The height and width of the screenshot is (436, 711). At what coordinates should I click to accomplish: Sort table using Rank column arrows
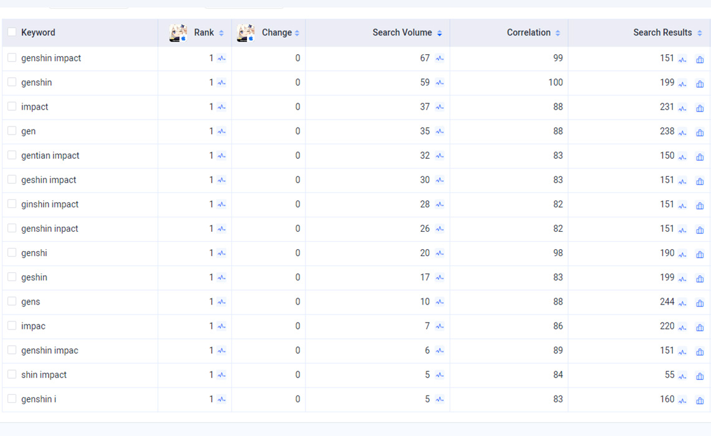(221, 33)
